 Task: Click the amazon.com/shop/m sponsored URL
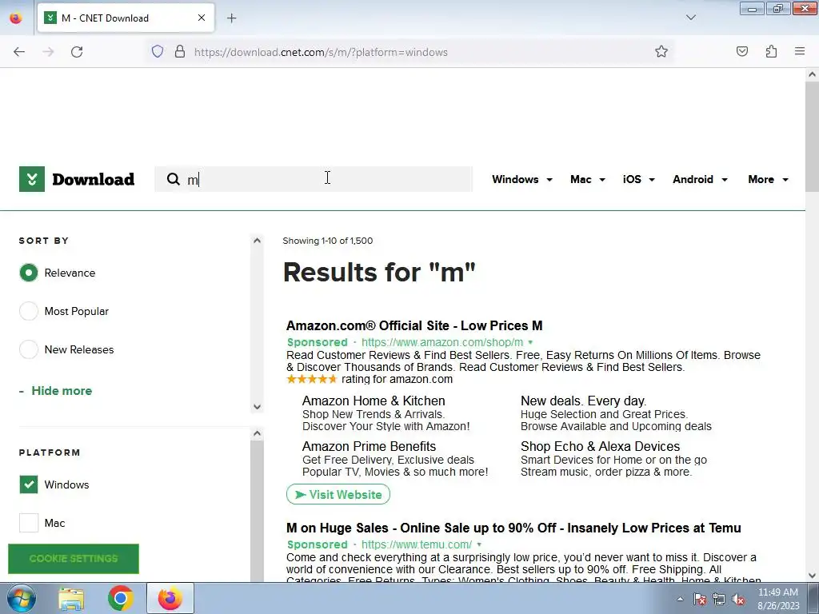tap(441, 342)
